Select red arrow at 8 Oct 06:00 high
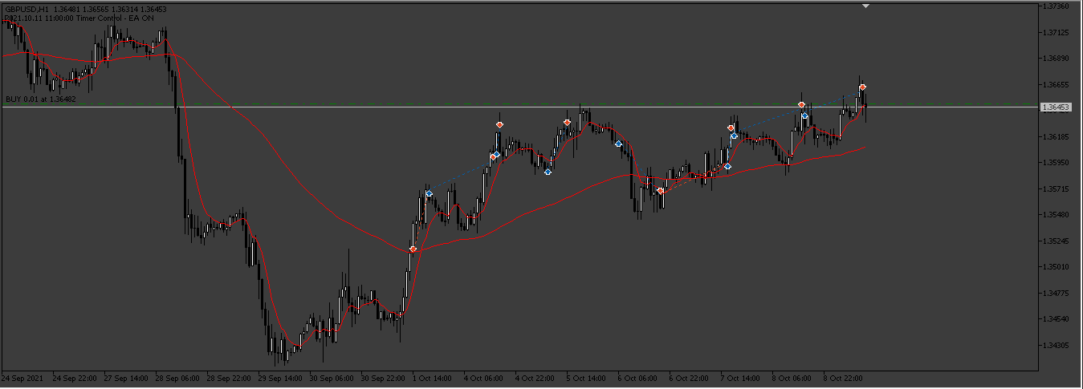1083x389 pixels. pyautogui.click(x=801, y=104)
